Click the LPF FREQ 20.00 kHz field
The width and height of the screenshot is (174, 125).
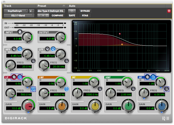point(58,67)
